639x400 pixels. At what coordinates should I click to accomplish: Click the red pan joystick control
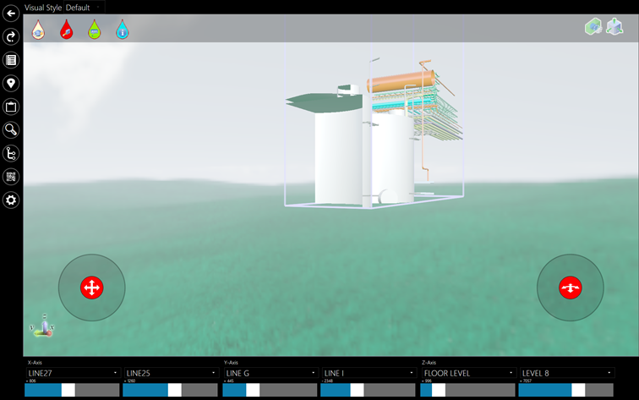(91, 288)
